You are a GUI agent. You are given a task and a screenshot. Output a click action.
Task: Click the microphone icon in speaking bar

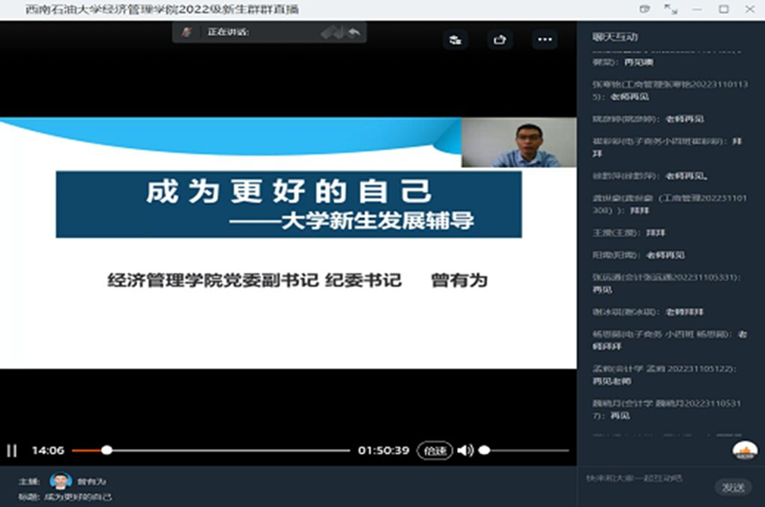point(187,33)
